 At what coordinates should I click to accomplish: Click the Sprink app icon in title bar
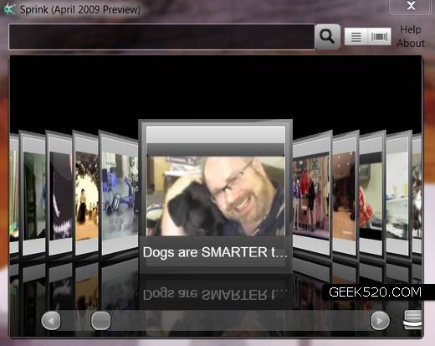click(8, 9)
